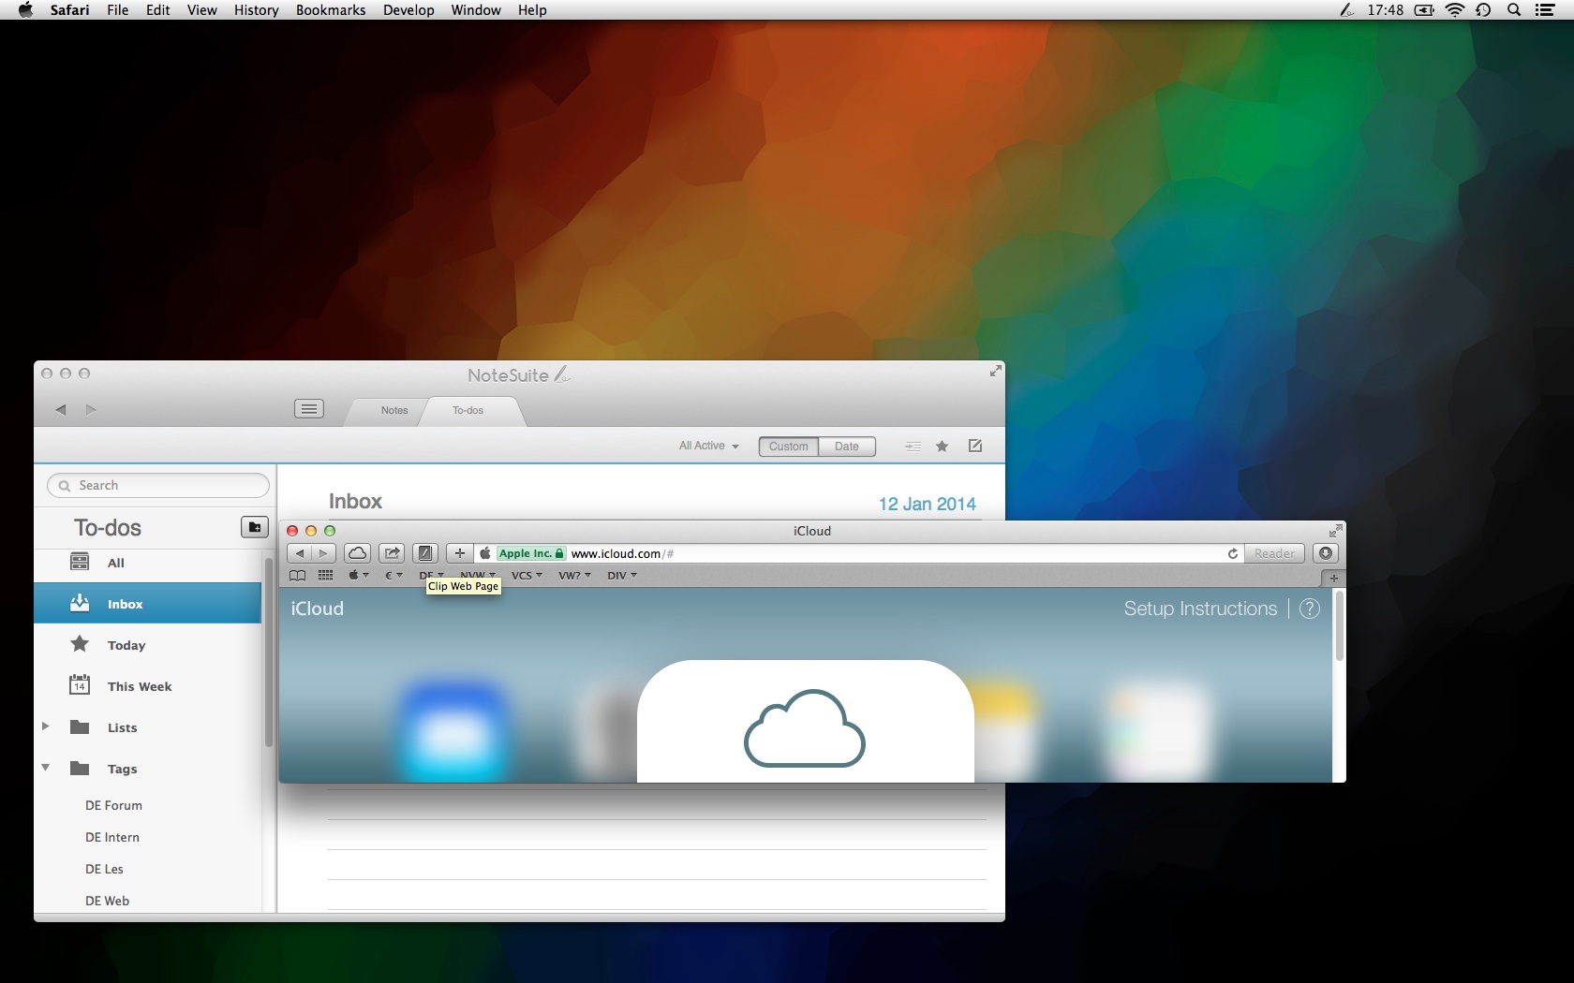Image resolution: width=1574 pixels, height=983 pixels.
Task: Expand the Lists disclosure triangle
Action: (x=45, y=726)
